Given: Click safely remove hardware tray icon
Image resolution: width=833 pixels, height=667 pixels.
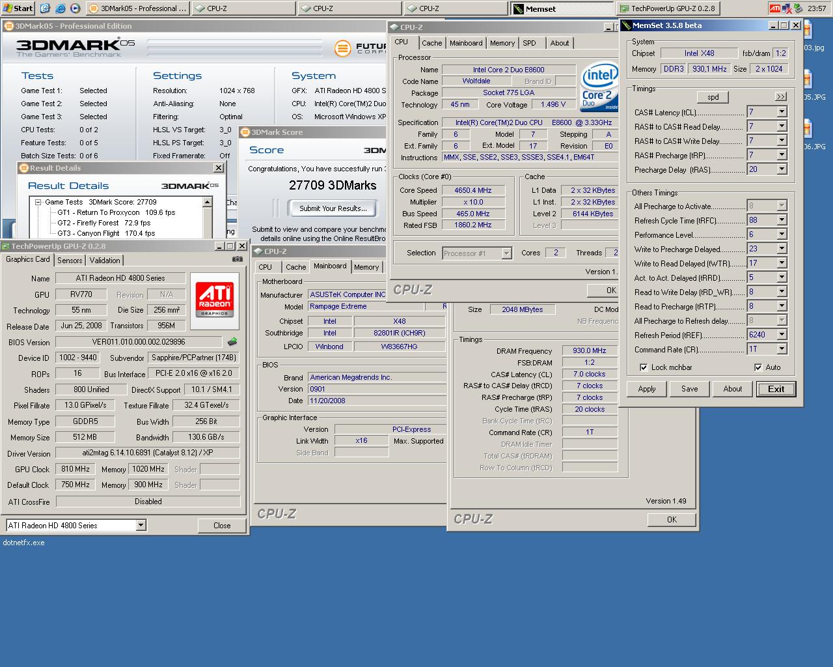Looking at the screenshot, I should pos(798,8).
